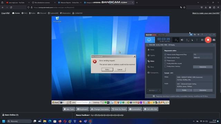Click the Change Username button
This screenshot has height=124, width=221.
tap(100, 109)
